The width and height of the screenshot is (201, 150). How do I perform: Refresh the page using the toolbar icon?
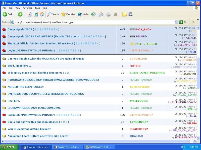point(36,14)
